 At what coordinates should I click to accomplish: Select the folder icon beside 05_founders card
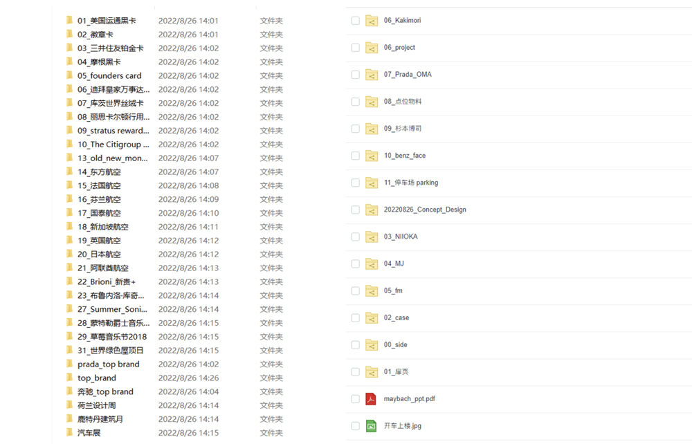click(69, 75)
